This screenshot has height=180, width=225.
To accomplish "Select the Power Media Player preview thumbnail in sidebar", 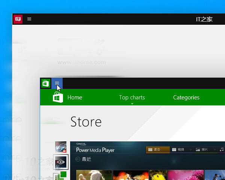I will (x=61, y=162).
